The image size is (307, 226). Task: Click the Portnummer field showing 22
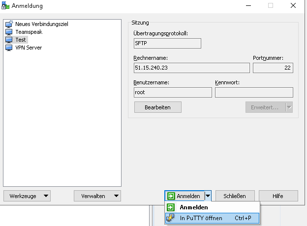click(x=273, y=68)
